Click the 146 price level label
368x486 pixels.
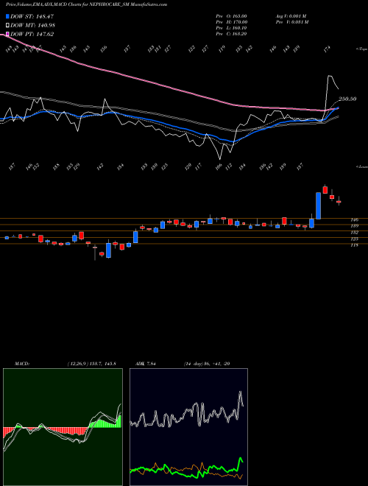(x=354, y=219)
